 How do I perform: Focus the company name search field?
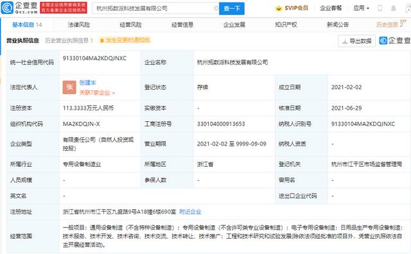155,8
